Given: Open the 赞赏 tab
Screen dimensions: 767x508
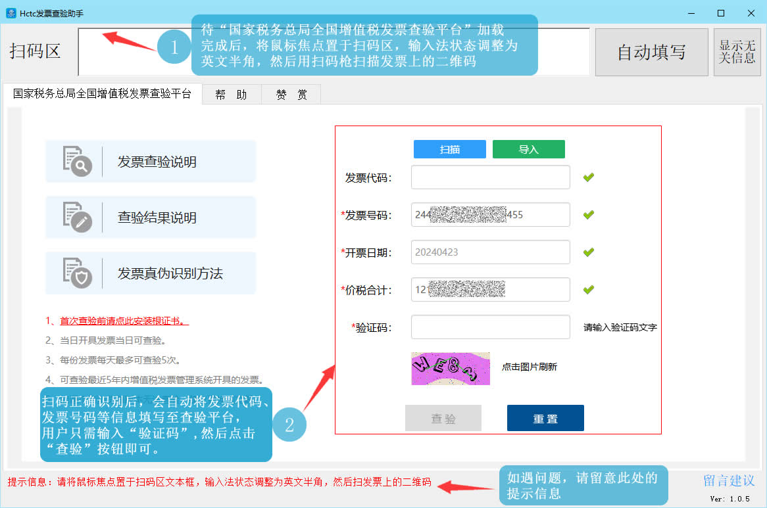Looking at the screenshot, I should pyautogui.click(x=291, y=94).
